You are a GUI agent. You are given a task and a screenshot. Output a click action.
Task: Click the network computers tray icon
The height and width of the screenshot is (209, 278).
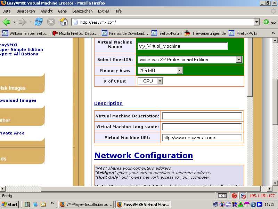(x=215, y=204)
